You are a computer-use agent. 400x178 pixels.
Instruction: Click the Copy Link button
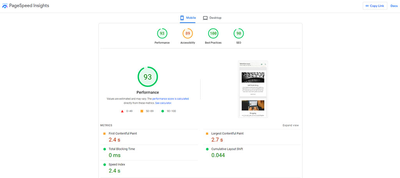tap(375, 6)
